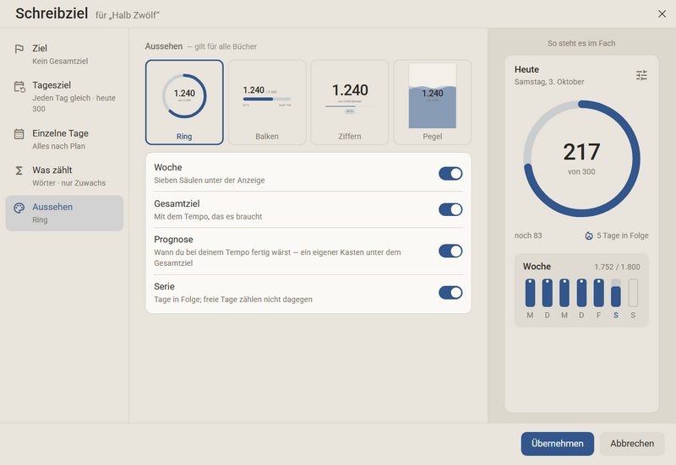The width and height of the screenshot is (676, 465).
Task: Click the Abbrechen button
Action: click(631, 443)
